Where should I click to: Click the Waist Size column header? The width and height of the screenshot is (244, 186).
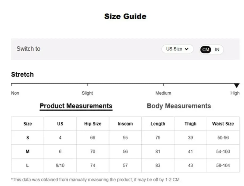point(223,124)
